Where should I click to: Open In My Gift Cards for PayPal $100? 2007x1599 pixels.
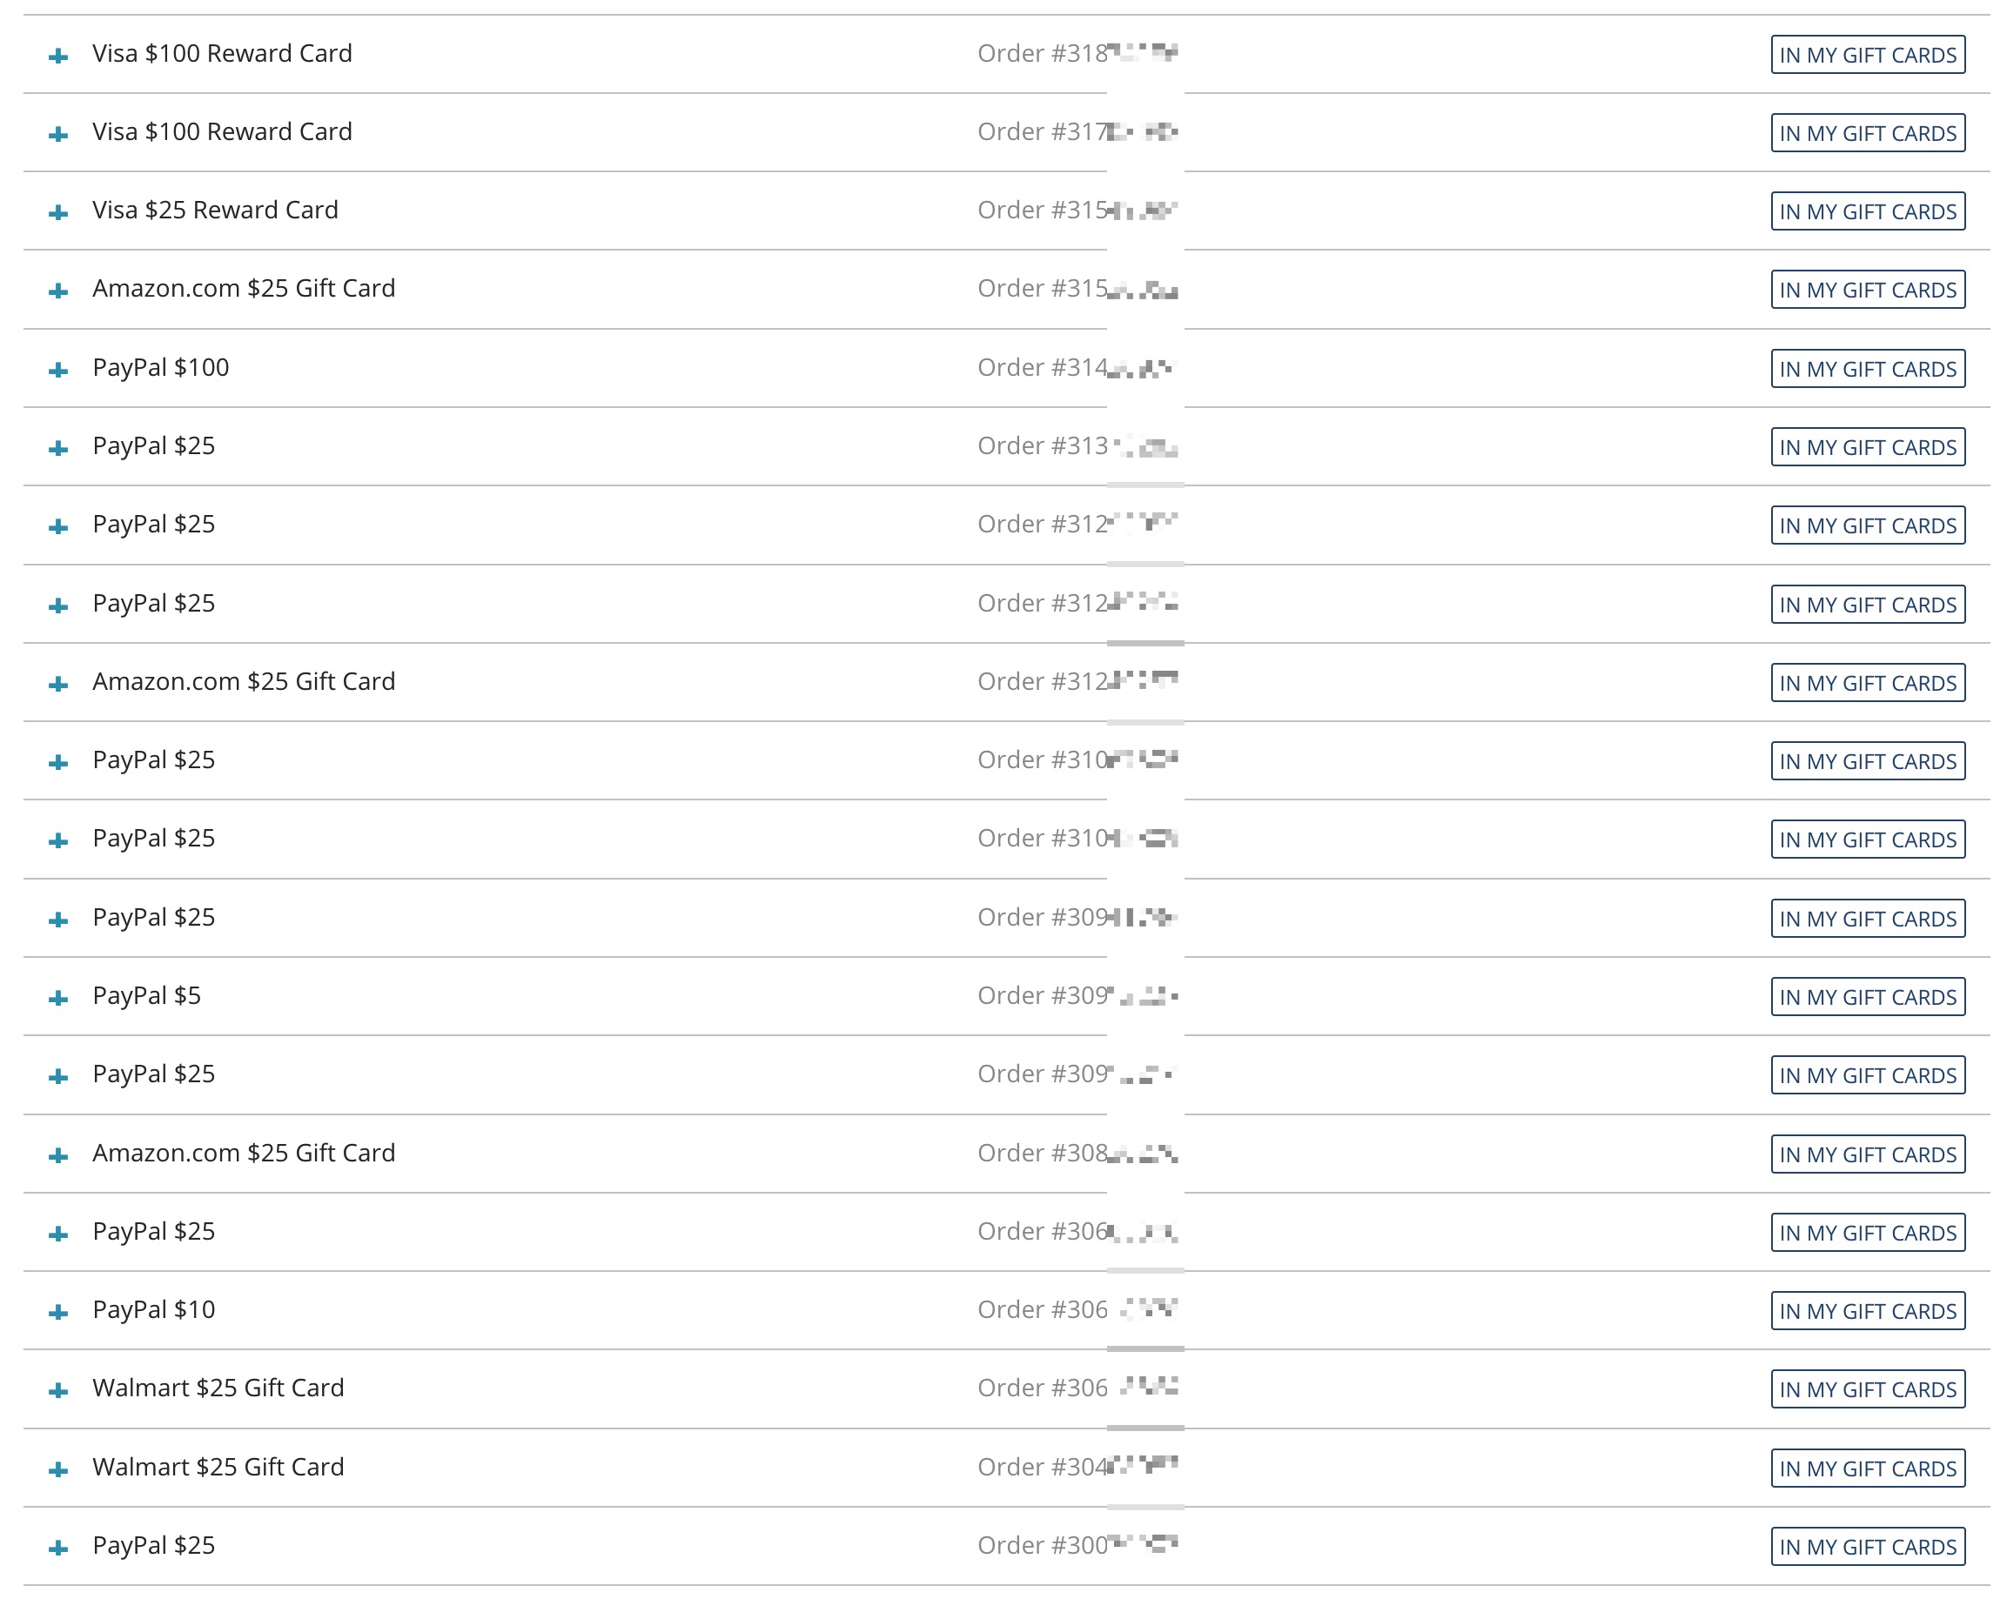(1866, 370)
